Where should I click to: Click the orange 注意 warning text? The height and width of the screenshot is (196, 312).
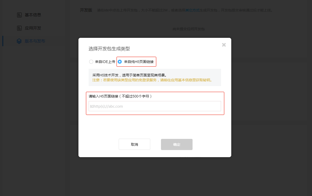point(152,80)
